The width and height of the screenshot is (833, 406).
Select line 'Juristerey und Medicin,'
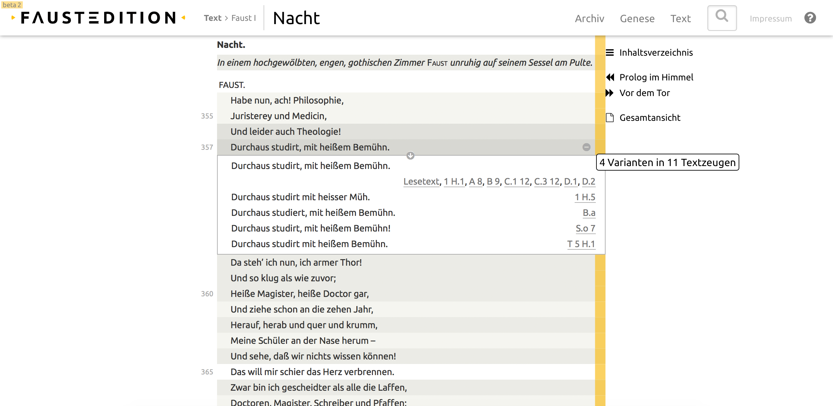click(x=406, y=116)
